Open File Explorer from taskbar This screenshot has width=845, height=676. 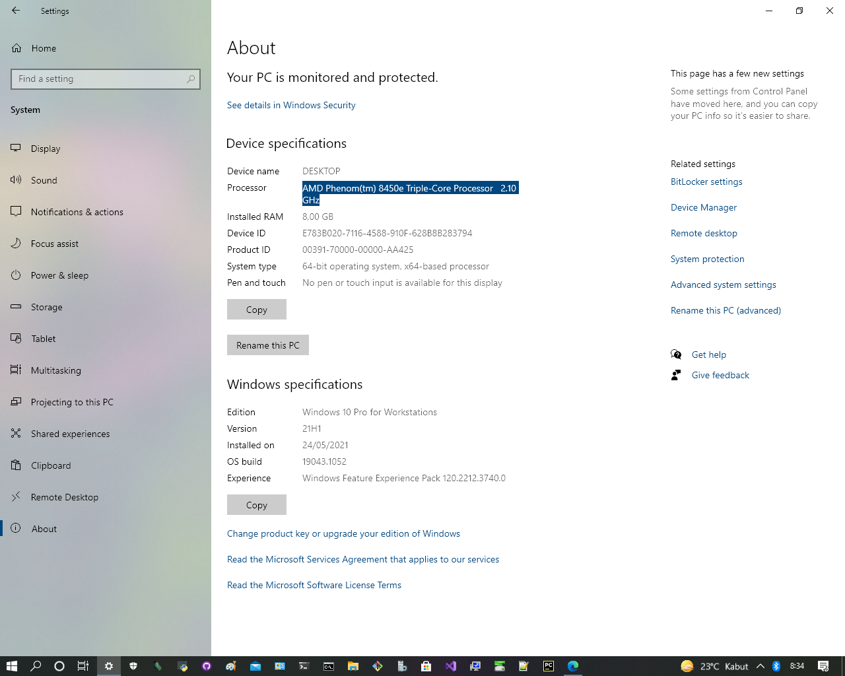[x=353, y=666]
